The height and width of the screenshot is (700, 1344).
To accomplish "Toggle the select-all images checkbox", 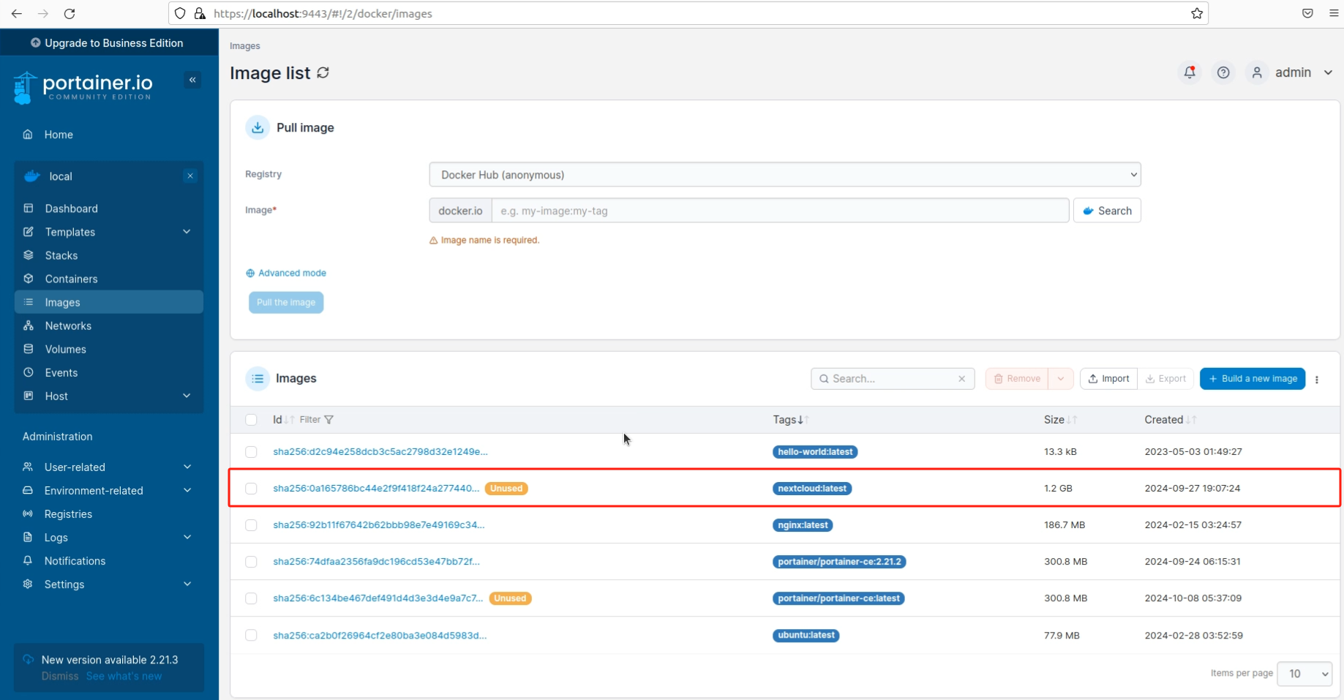I will (x=251, y=420).
